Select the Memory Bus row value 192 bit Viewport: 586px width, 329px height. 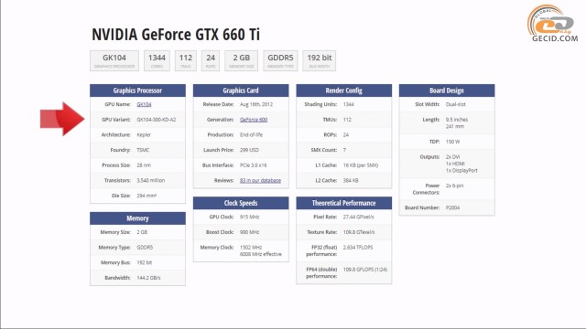[145, 262]
